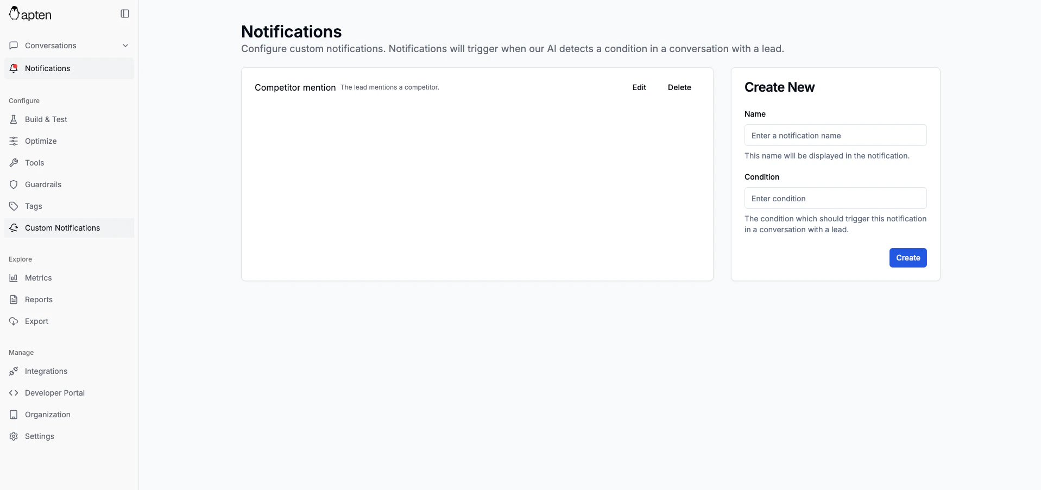Click the blue Create button

point(907,257)
